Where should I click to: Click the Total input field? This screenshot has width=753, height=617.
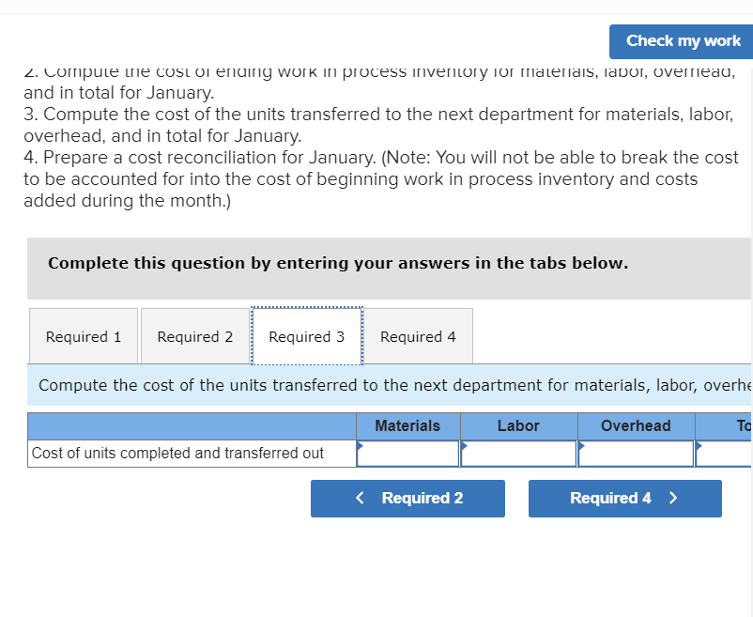tap(728, 454)
